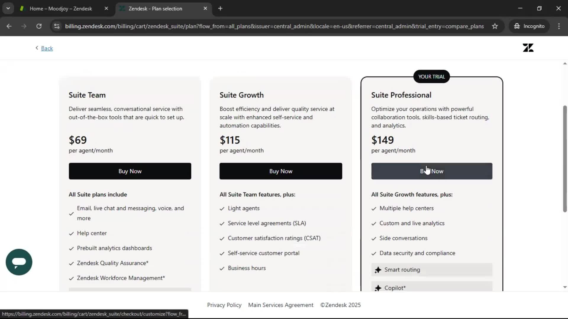This screenshot has width=568, height=319.
Task: Click the Side conversations feature
Action: tap(403, 238)
